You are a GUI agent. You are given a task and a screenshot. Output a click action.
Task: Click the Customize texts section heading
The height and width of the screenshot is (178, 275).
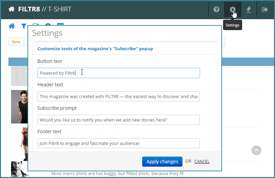click(95, 49)
